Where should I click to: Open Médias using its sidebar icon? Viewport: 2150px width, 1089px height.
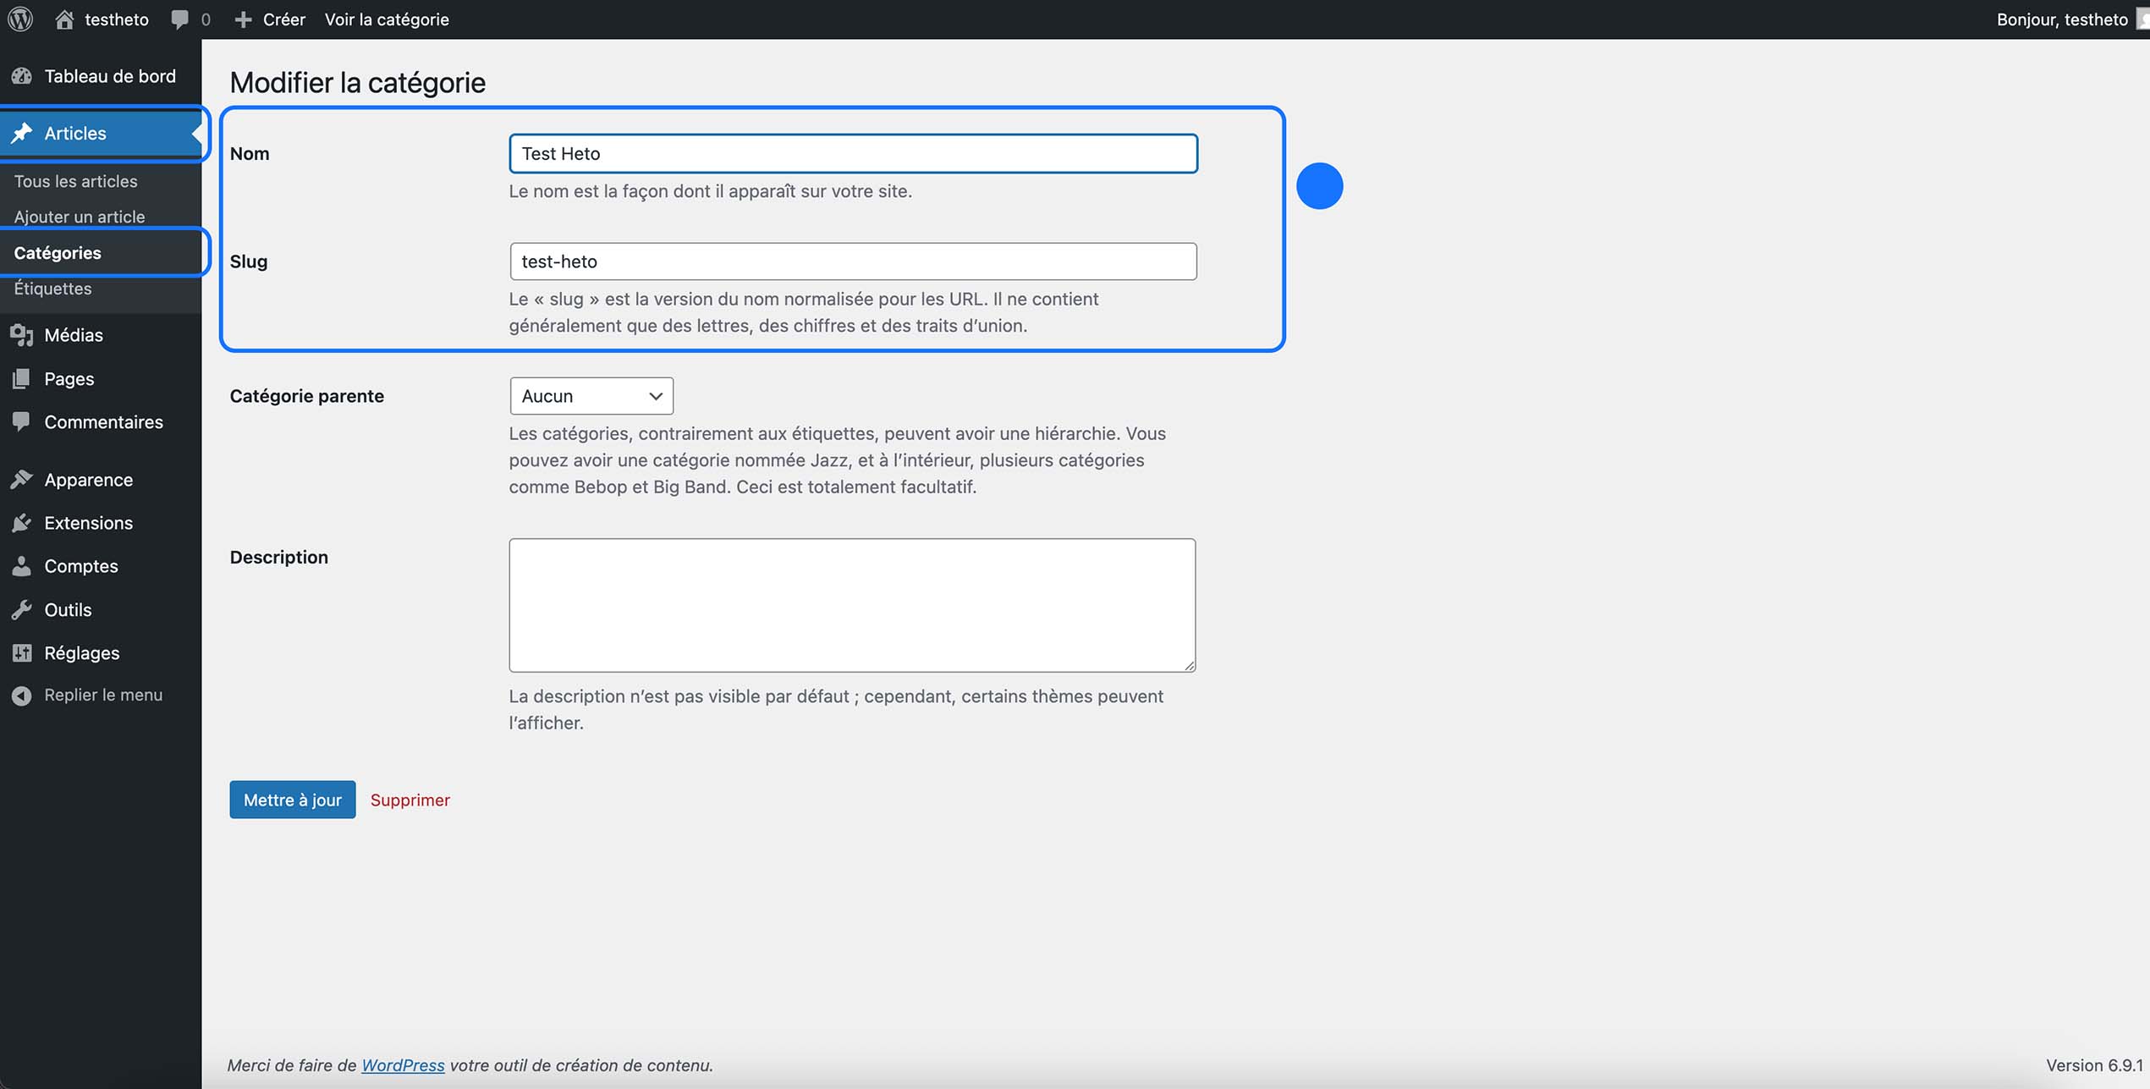tap(21, 334)
